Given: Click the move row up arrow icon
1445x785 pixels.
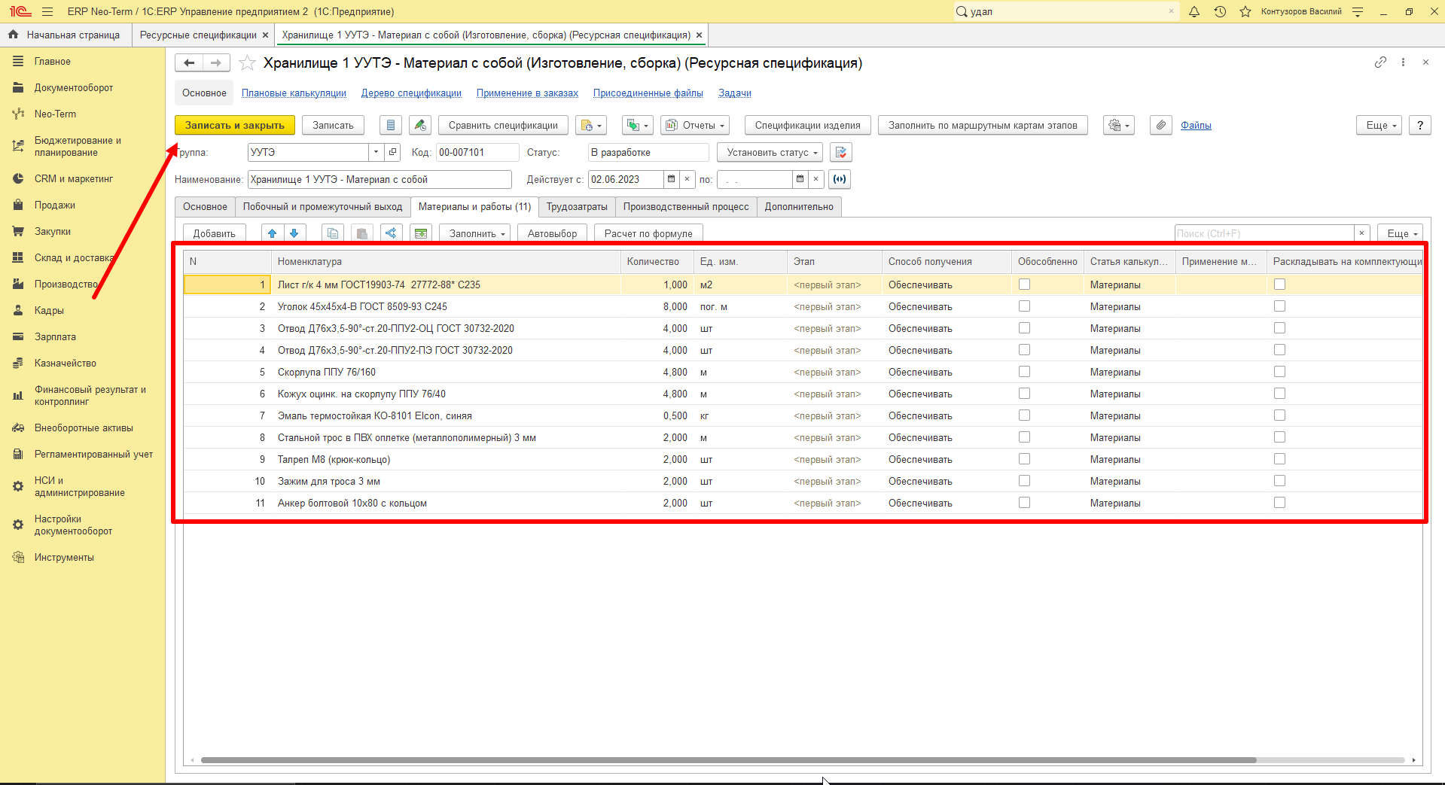Looking at the screenshot, I should (273, 233).
